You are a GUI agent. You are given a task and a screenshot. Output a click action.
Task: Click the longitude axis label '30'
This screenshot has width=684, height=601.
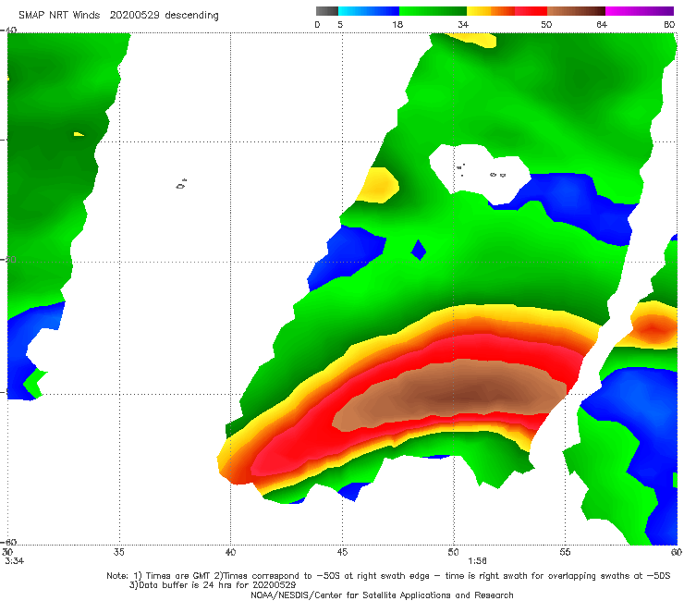(7, 552)
